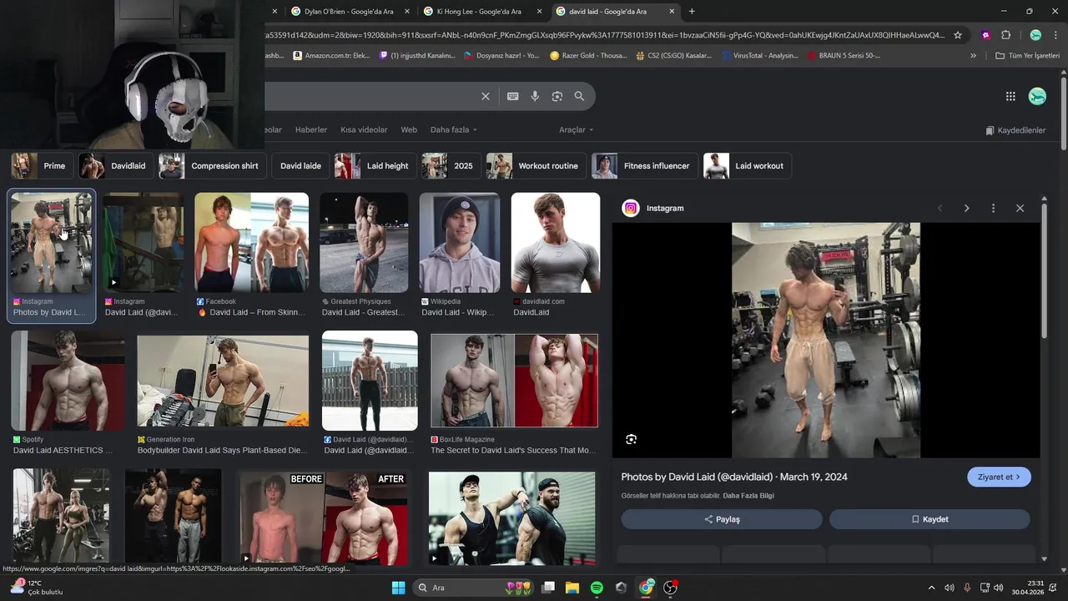Select the Laid height filter chip
Image resolution: width=1068 pixels, height=601 pixels.
tap(375, 165)
